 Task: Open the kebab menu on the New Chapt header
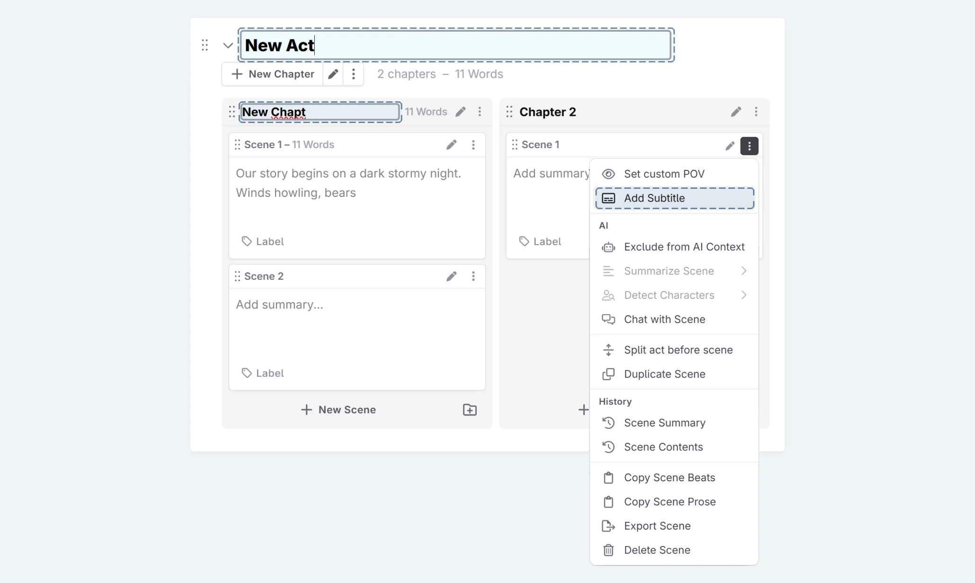(480, 112)
